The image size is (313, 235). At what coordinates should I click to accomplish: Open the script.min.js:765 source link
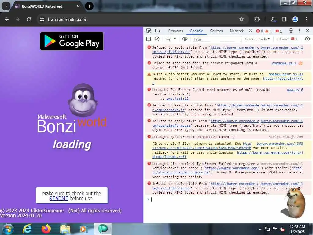point(286,137)
